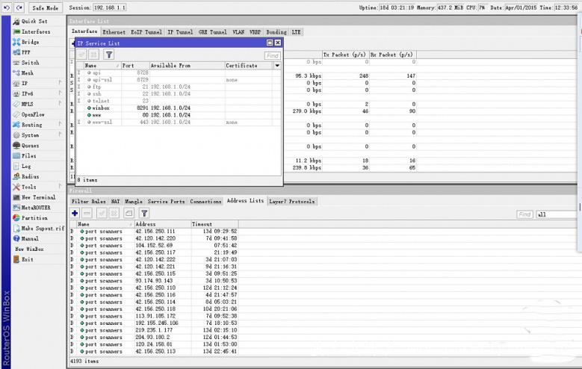Image resolution: width=582 pixels, height=369 pixels.
Task: Open the OpenFlow sidebar item
Action: (x=33, y=114)
